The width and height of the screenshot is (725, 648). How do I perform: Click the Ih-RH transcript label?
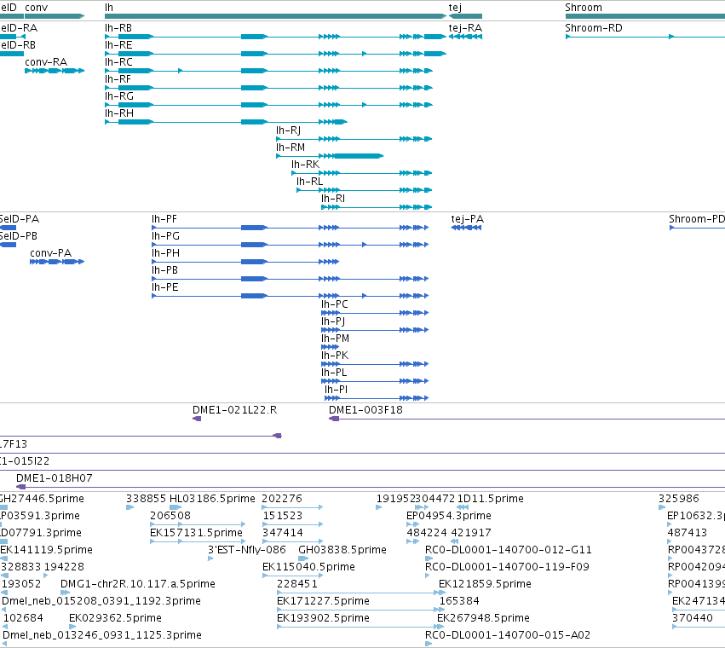(119, 113)
